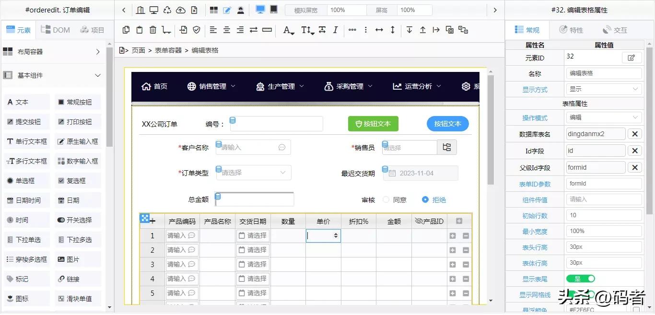
Task: Toggle the 显示表尾 switch off
Action: tap(581, 279)
